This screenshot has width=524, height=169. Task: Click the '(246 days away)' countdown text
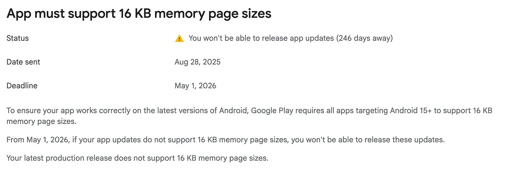coord(365,38)
